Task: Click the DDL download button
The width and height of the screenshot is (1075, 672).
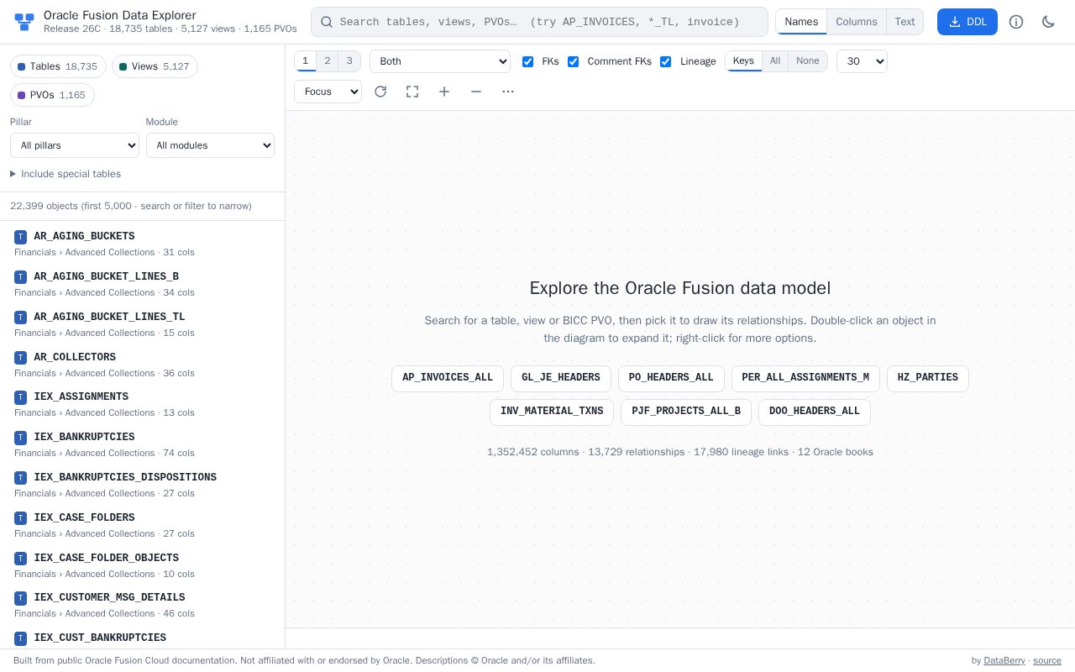Action: tap(967, 22)
